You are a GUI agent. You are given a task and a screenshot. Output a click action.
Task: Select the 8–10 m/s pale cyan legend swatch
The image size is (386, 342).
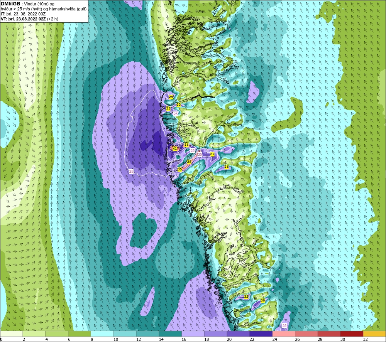pyautogui.click(x=102, y=334)
